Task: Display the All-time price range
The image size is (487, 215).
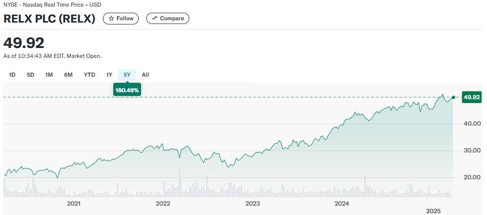Action: 145,74
